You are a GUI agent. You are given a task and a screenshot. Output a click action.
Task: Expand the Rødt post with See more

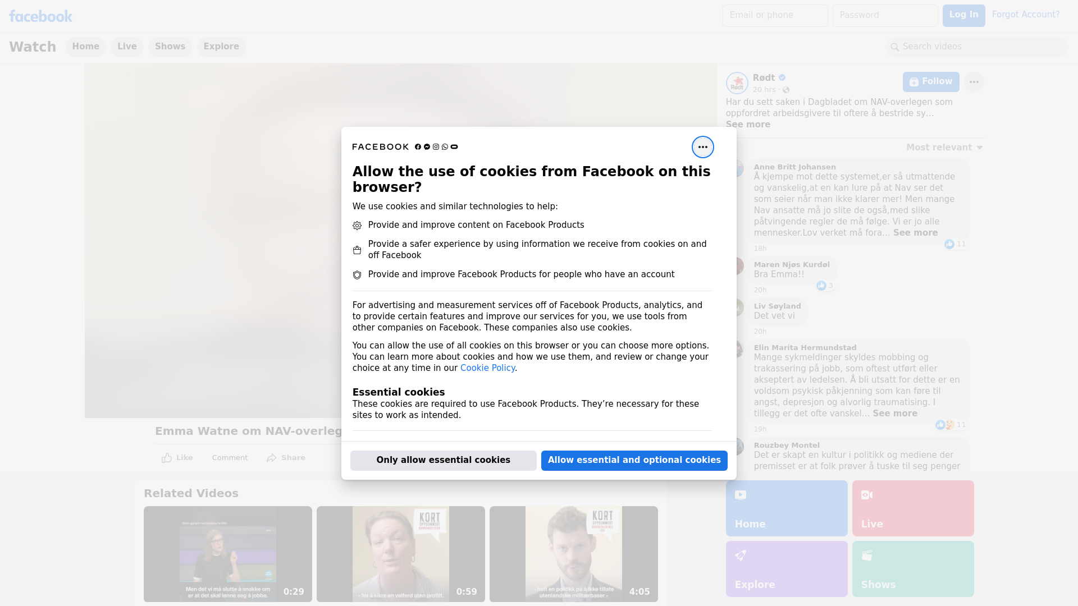[x=748, y=125]
